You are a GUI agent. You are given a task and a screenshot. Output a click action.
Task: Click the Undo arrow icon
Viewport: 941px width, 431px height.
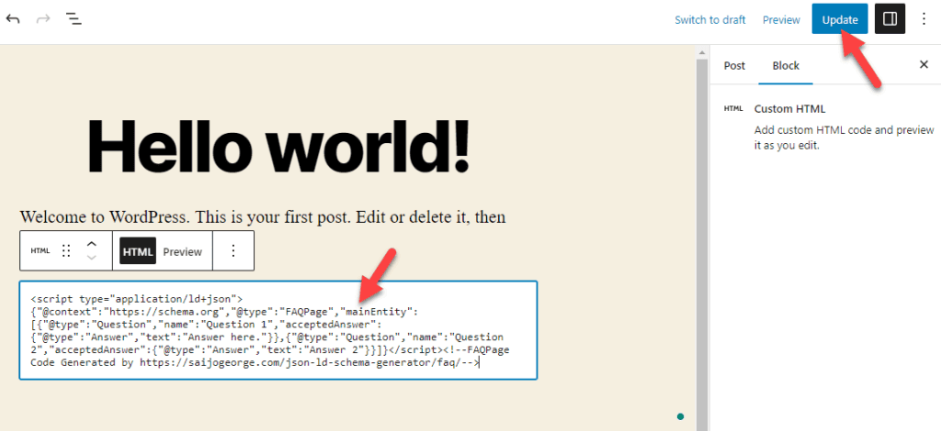click(x=13, y=19)
